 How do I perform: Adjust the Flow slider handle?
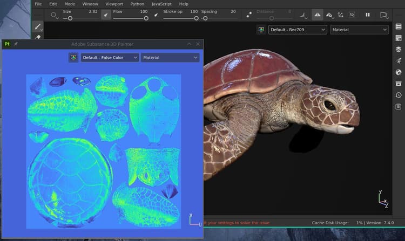coord(146,18)
